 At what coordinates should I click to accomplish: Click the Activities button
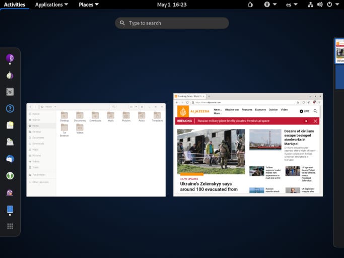click(15, 5)
